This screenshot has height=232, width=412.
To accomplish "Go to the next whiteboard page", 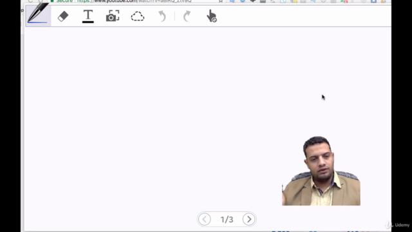I will point(249,219).
